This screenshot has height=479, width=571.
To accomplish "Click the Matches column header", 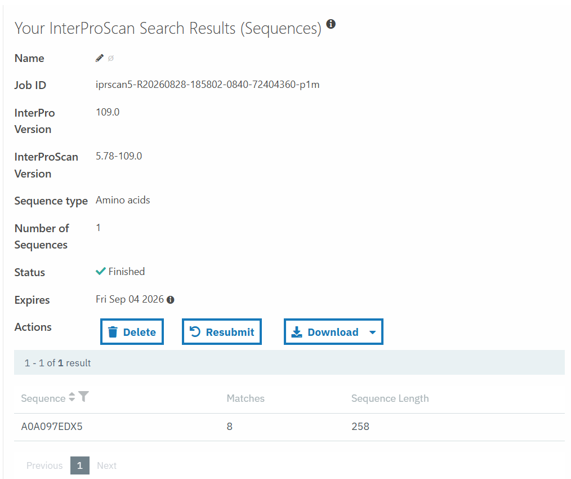I will [246, 398].
